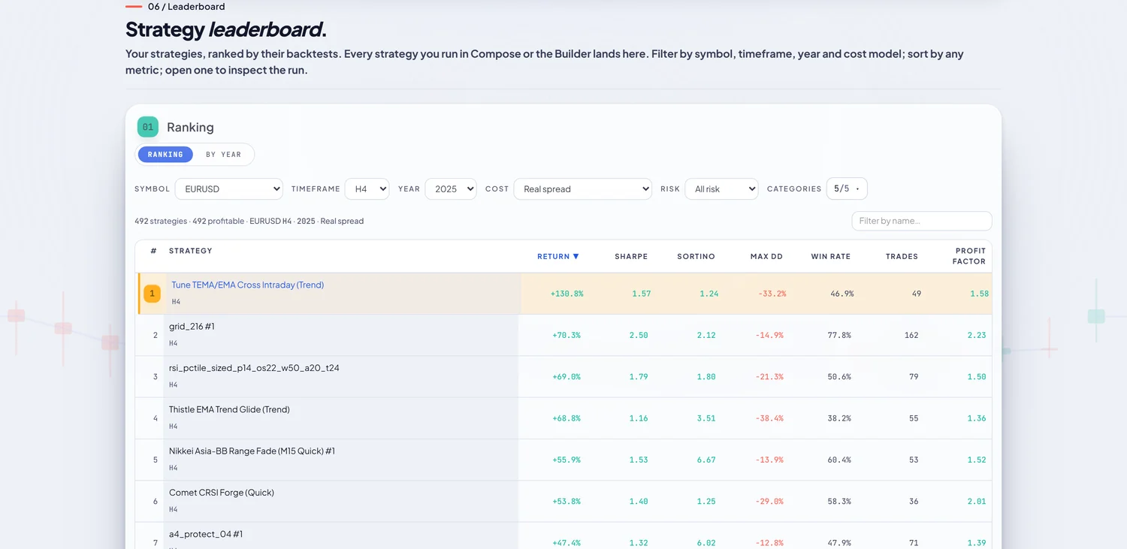
Task: Sort by TRADES column header
Action: [902, 256]
